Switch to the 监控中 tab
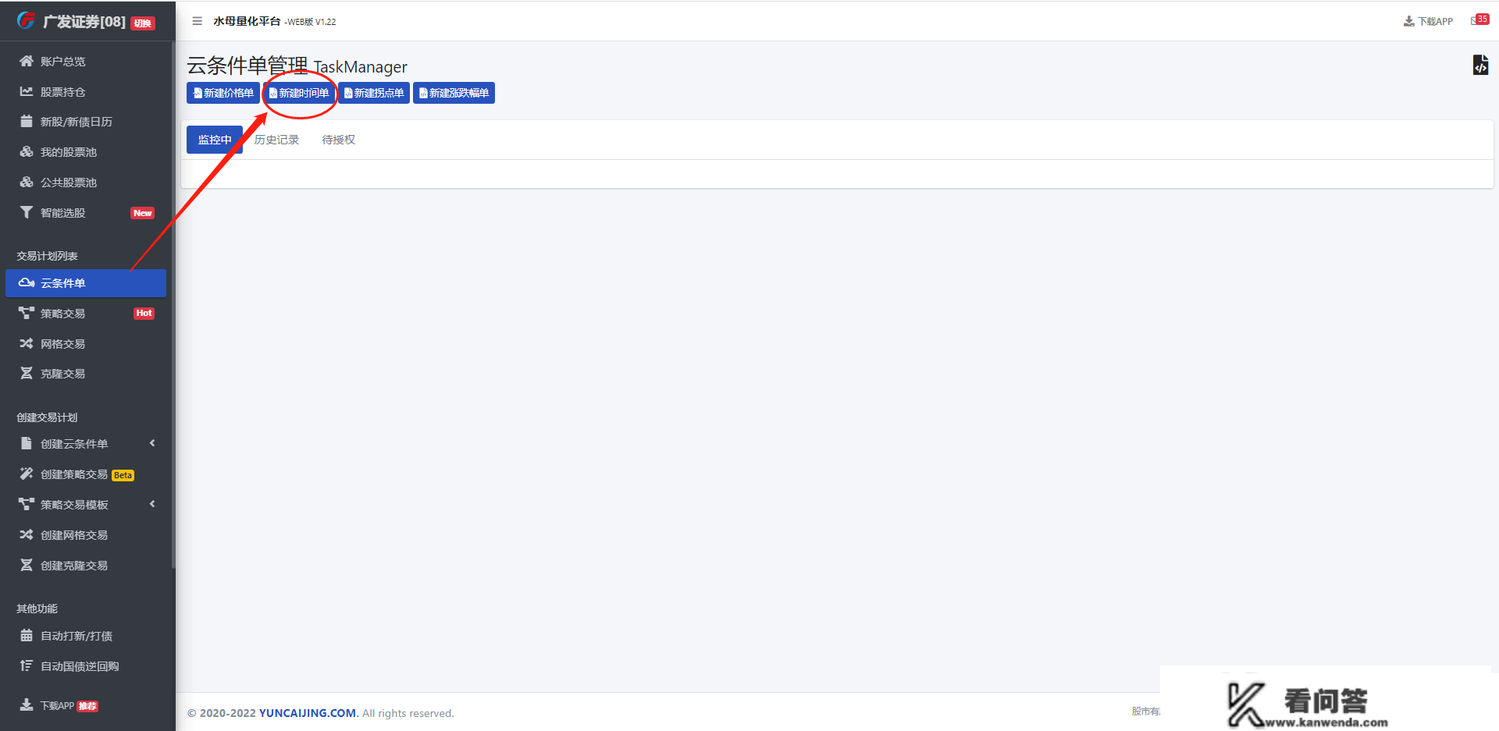The height and width of the screenshot is (731, 1499). click(x=215, y=140)
